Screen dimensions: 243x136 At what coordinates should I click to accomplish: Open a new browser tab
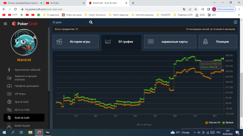133,3
